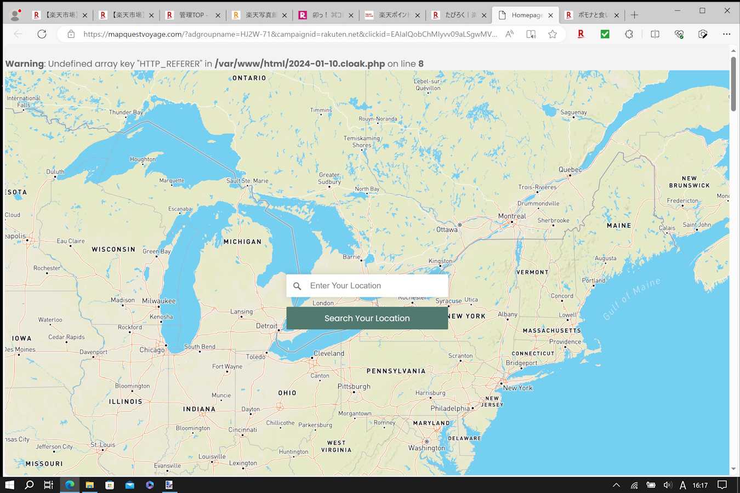The image size is (740, 493).
Task: Close the 楽天写真 tab
Action: click(284, 15)
